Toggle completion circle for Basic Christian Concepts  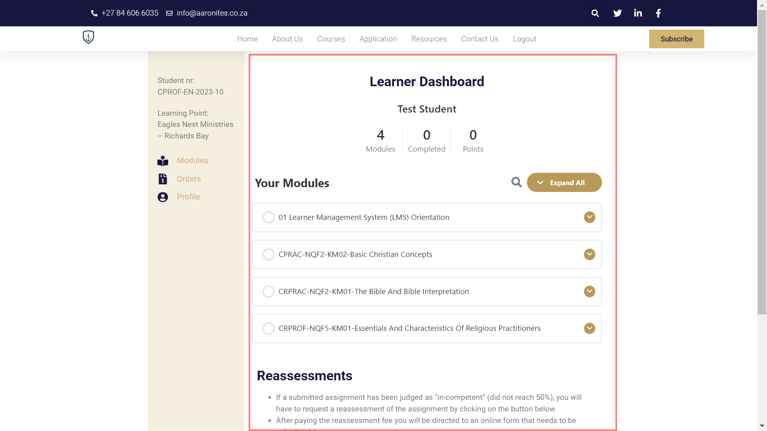pyautogui.click(x=268, y=255)
